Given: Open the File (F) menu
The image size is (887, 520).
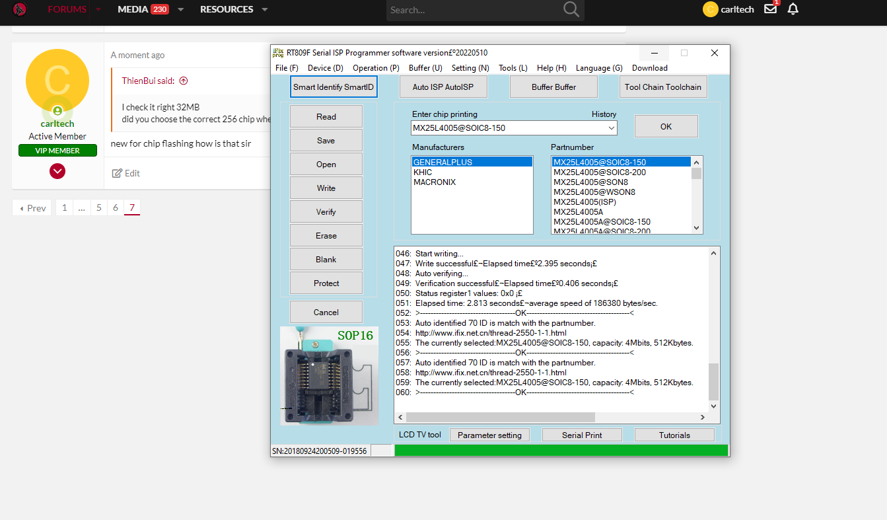Looking at the screenshot, I should coord(287,68).
